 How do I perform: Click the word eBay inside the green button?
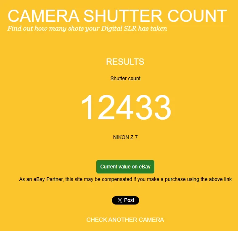(x=145, y=167)
